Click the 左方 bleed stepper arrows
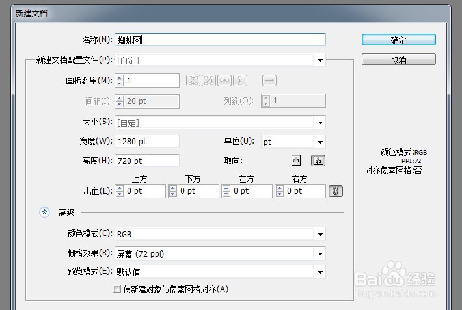Image resolution: width=462 pixels, height=310 pixels. 226,191
